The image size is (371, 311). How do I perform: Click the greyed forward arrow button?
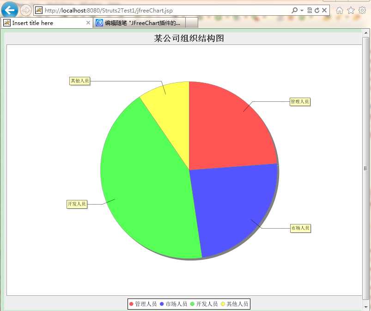point(25,11)
